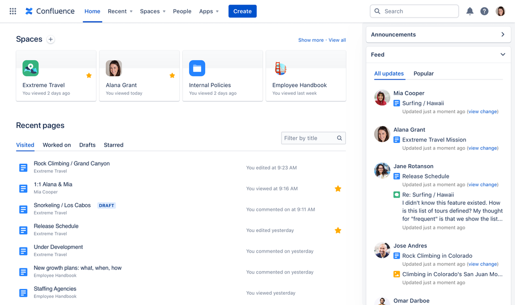Click the Create button
The width and height of the screenshot is (515, 305).
[242, 11]
